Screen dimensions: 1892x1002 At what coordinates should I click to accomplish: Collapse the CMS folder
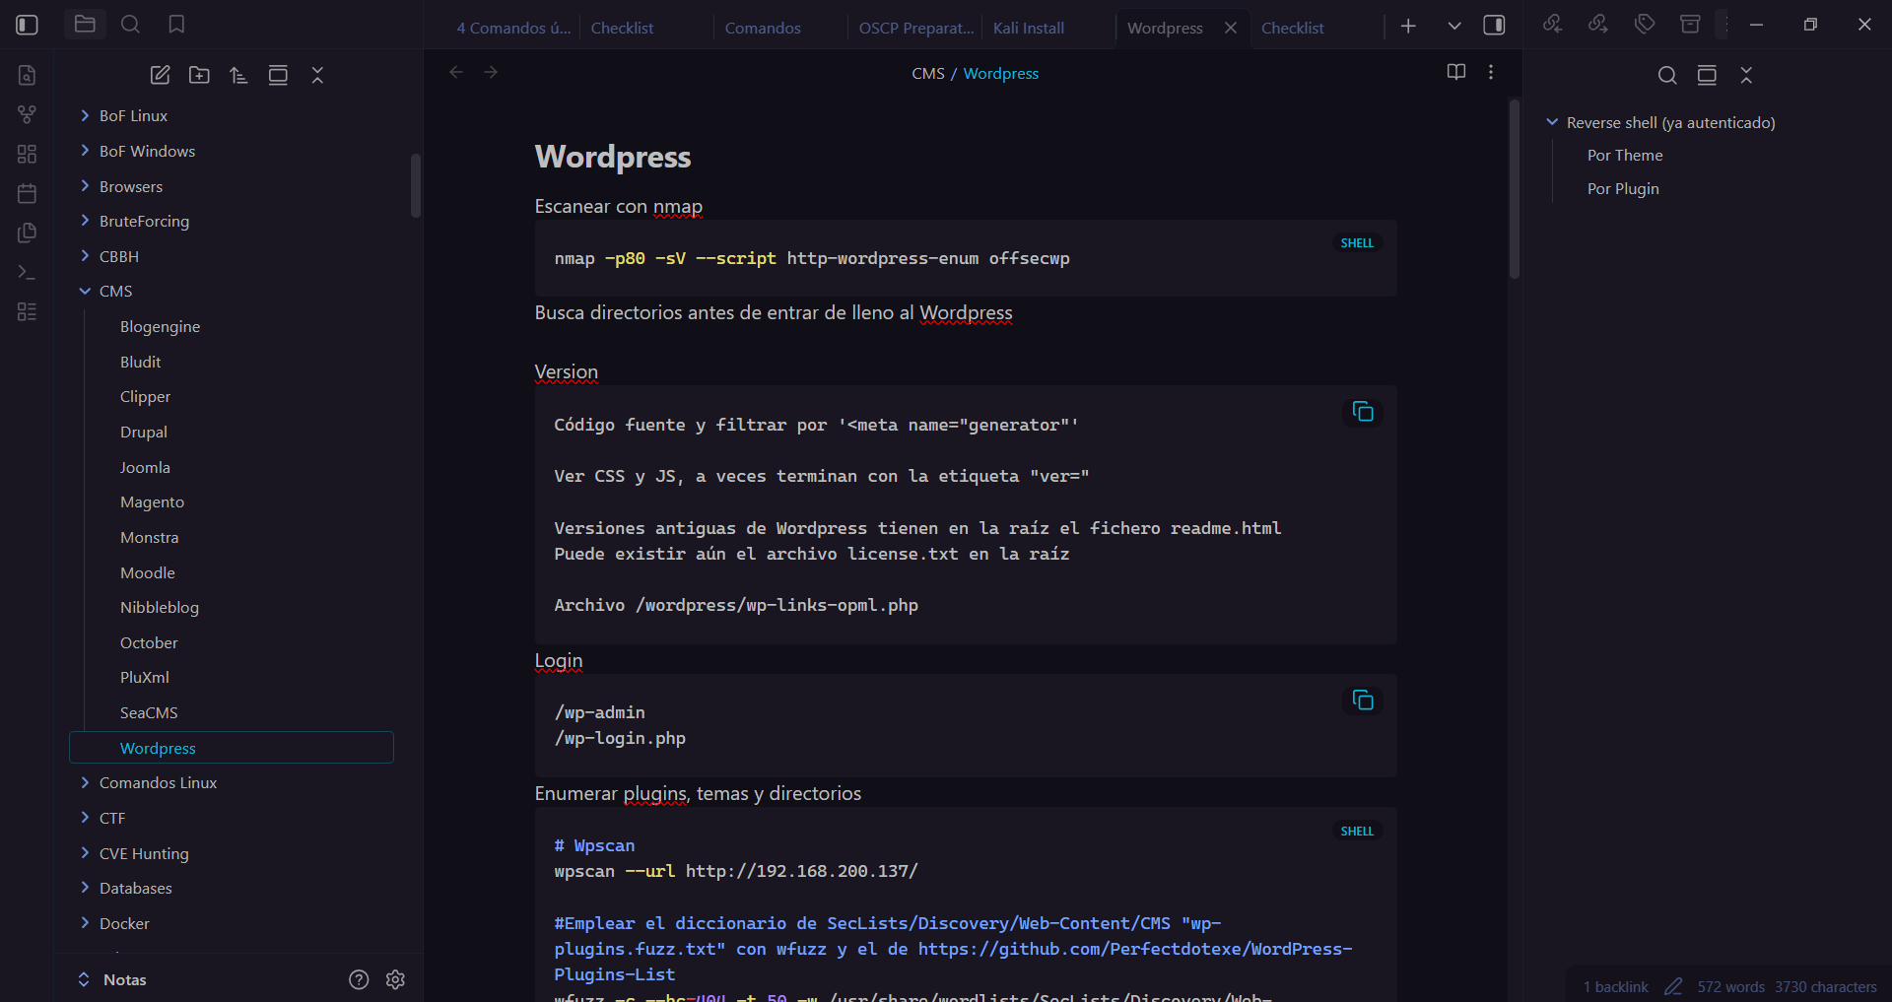(x=86, y=292)
